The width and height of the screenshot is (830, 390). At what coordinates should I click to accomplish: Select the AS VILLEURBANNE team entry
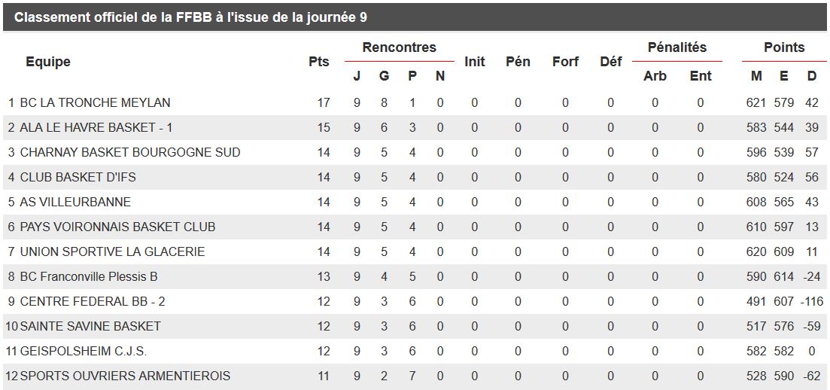tap(75, 202)
